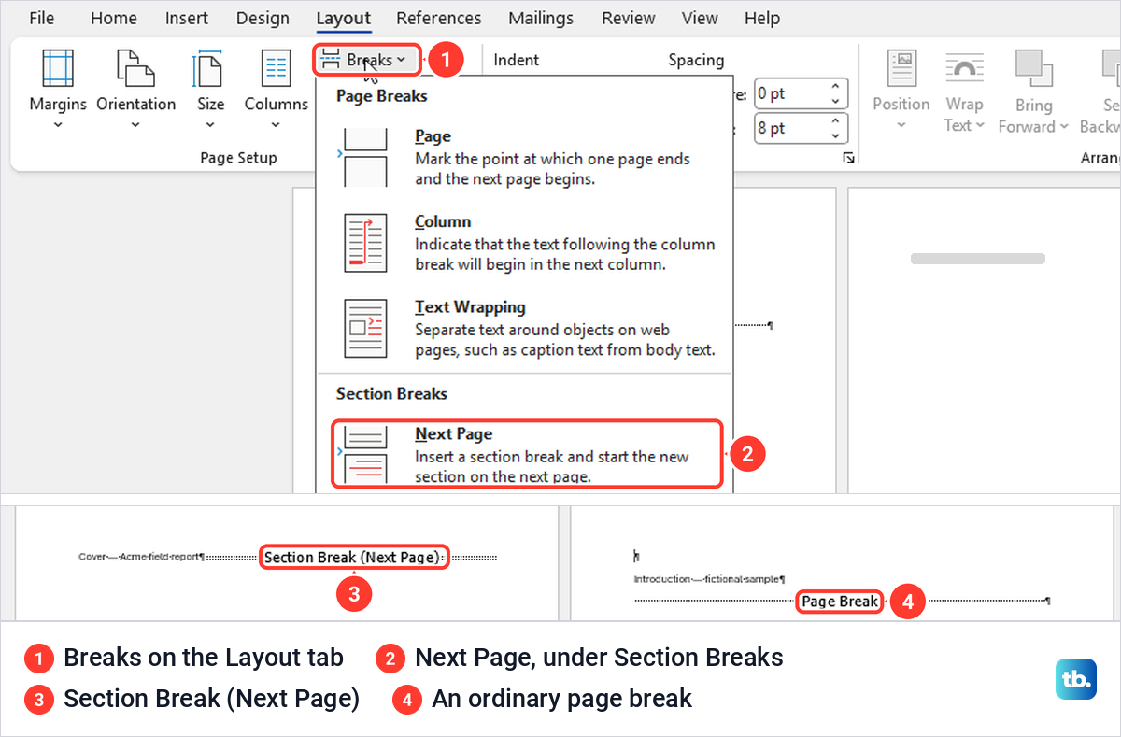
Task: Click the Wrap Text icon
Action: pyautogui.click(x=964, y=68)
